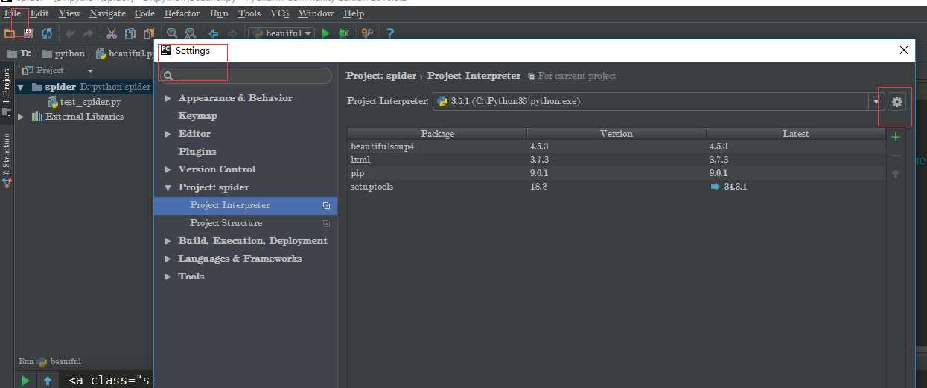927x388 pixels.
Task: Click the Package column header
Action: coord(437,134)
